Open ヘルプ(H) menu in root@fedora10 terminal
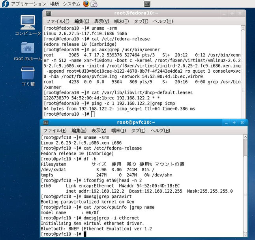 [x=163, y=21]
